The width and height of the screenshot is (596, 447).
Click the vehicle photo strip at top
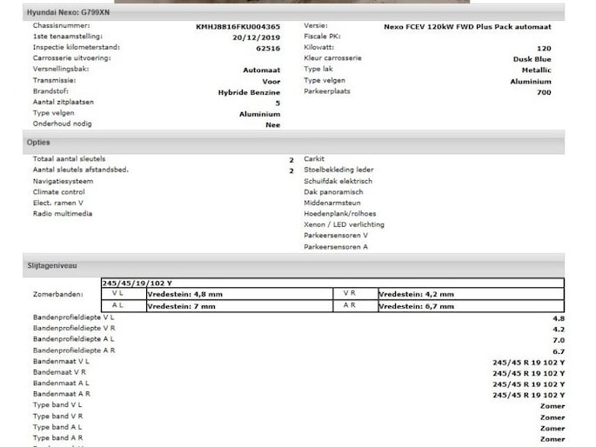[x=296, y=2]
